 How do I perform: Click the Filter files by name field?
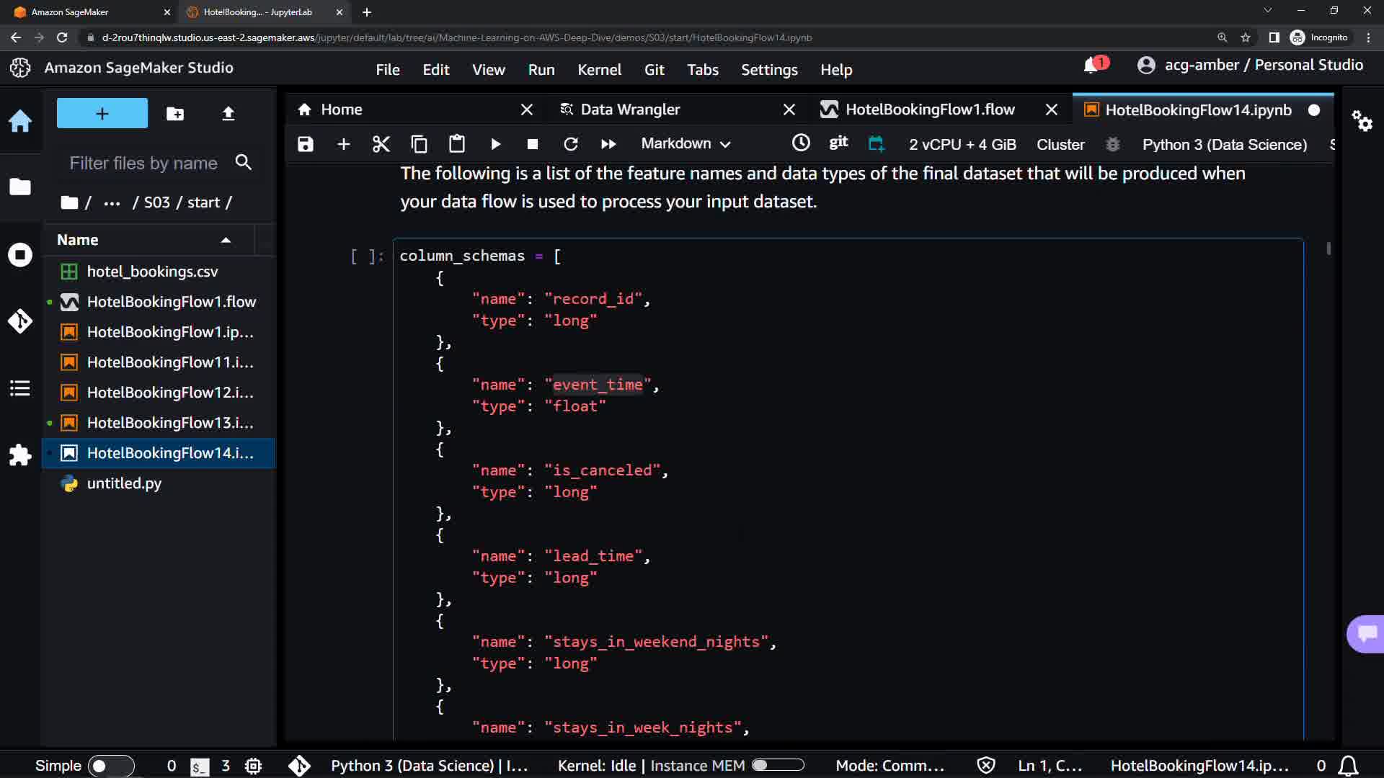point(143,164)
